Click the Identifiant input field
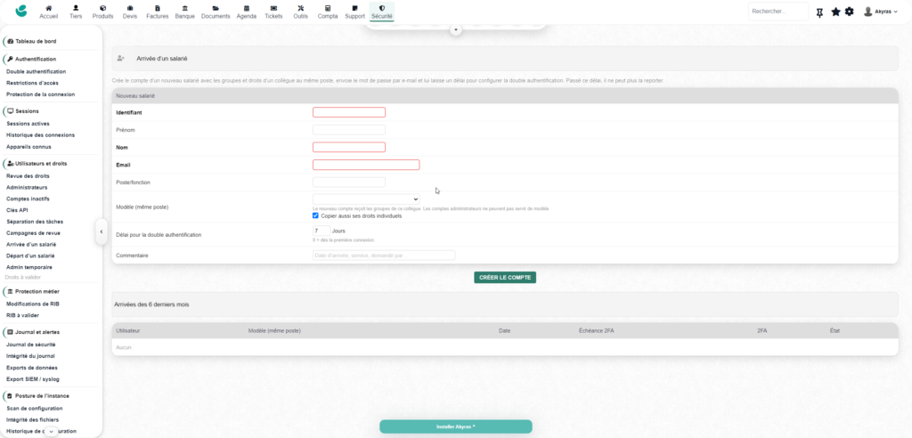 [349, 112]
